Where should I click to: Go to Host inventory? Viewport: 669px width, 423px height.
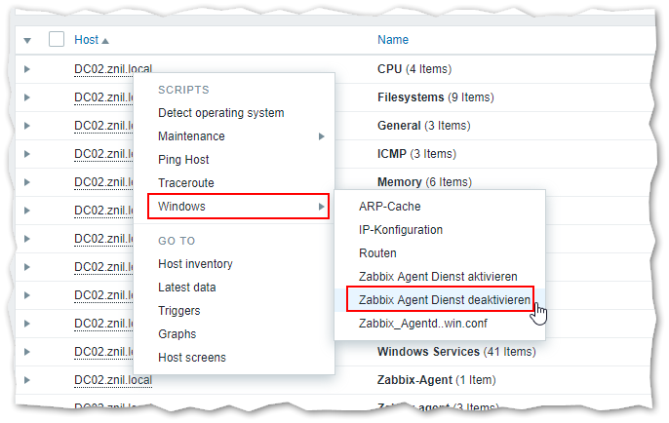[x=195, y=264]
